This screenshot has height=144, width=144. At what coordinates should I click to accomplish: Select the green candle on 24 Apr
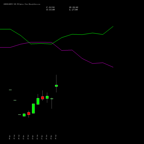[38, 101]
